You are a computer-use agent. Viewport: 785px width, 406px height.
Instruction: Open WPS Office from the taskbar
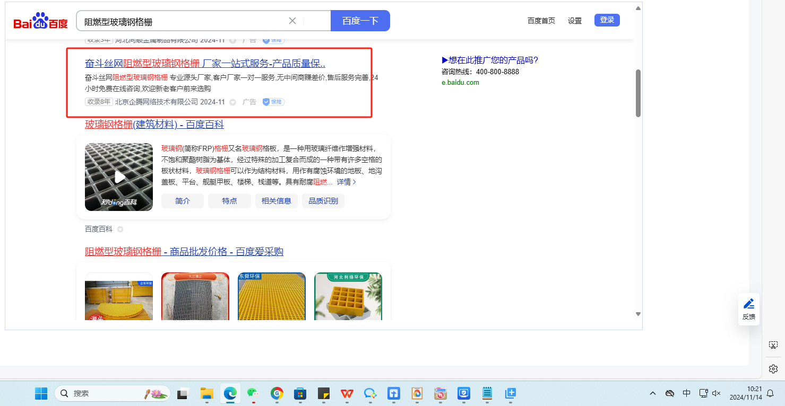coord(347,393)
